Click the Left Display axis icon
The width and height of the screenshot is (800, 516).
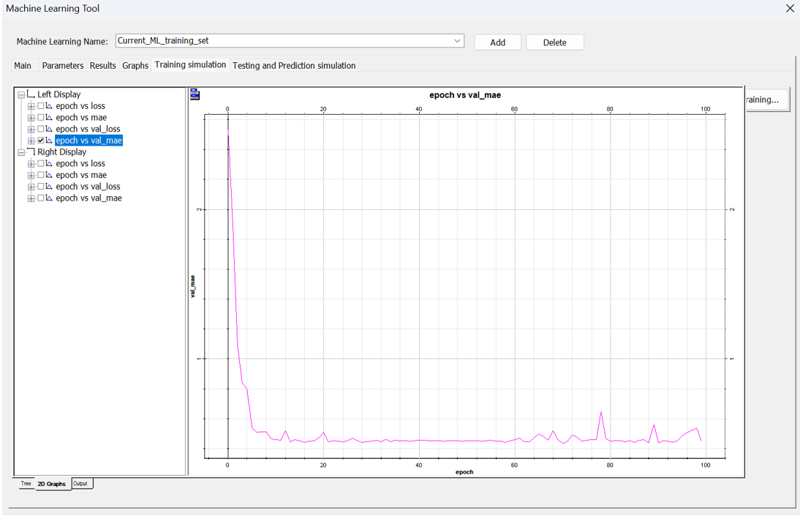coord(31,94)
